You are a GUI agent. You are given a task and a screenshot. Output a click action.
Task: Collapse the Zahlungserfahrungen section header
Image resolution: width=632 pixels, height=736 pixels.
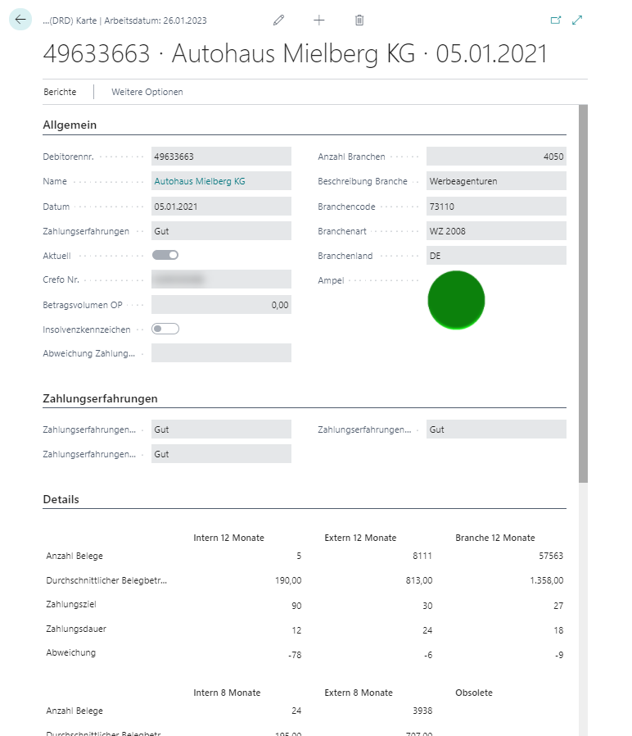100,398
